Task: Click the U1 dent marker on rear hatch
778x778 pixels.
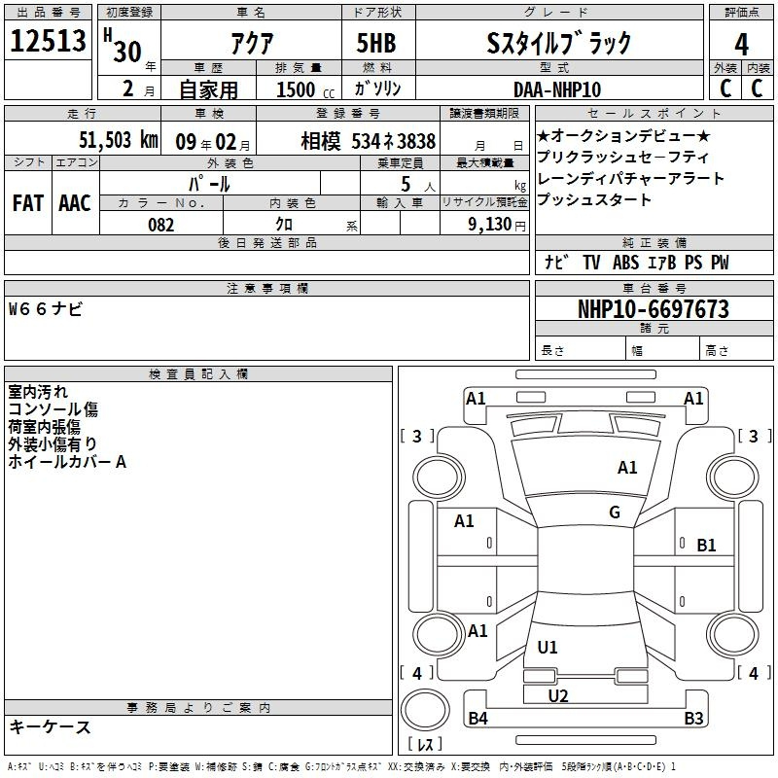Action: point(548,647)
